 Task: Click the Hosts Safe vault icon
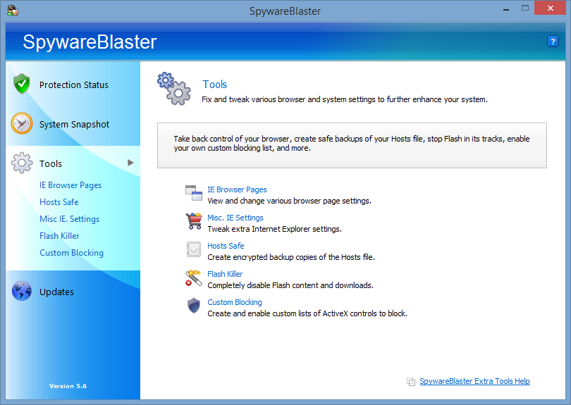194,249
